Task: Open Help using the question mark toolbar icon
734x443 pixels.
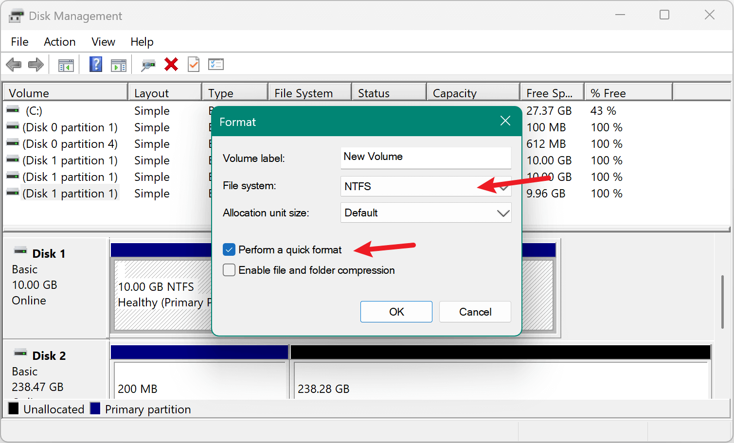Action: click(x=95, y=64)
